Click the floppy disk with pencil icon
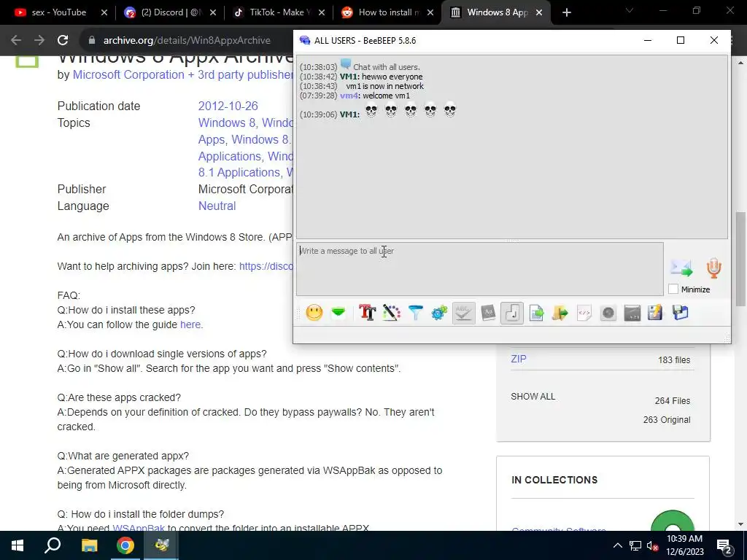This screenshot has width=747, height=560. (x=656, y=313)
